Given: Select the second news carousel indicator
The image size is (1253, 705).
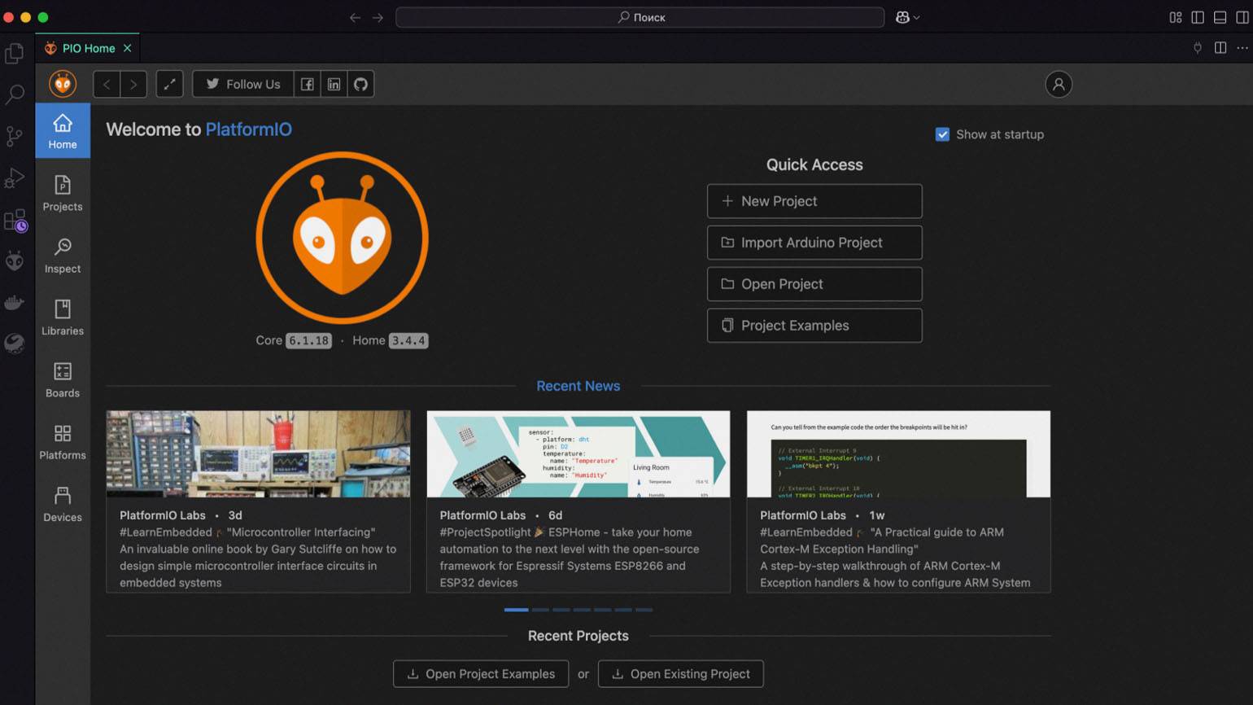Looking at the screenshot, I should tap(540, 609).
